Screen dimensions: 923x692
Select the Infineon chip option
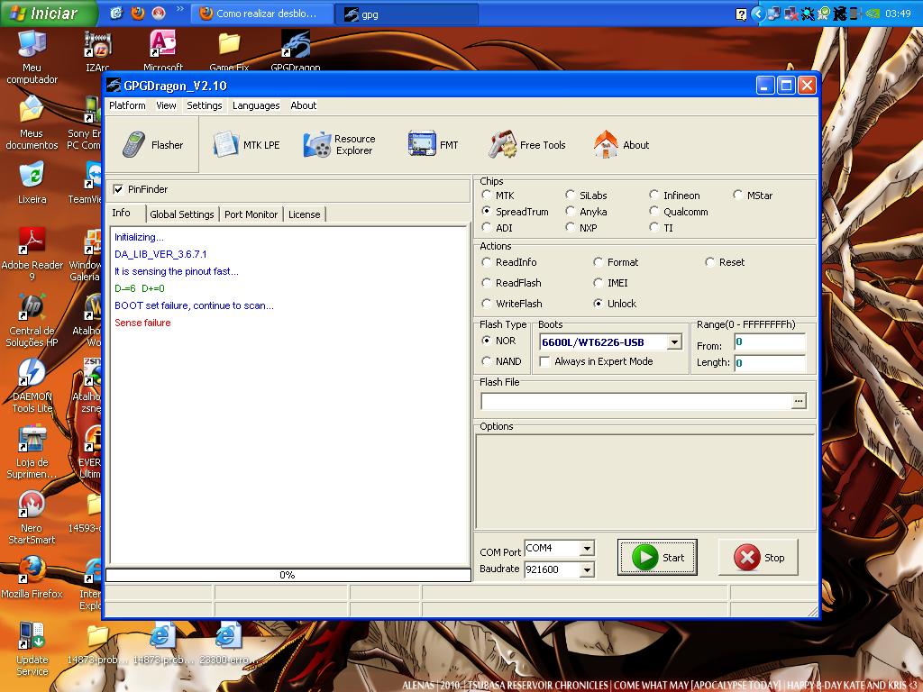point(654,195)
